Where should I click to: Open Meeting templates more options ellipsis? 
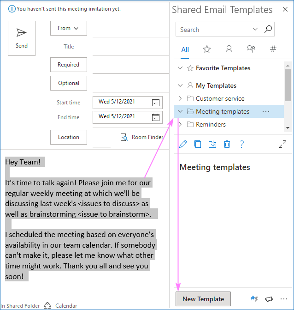[266, 112]
